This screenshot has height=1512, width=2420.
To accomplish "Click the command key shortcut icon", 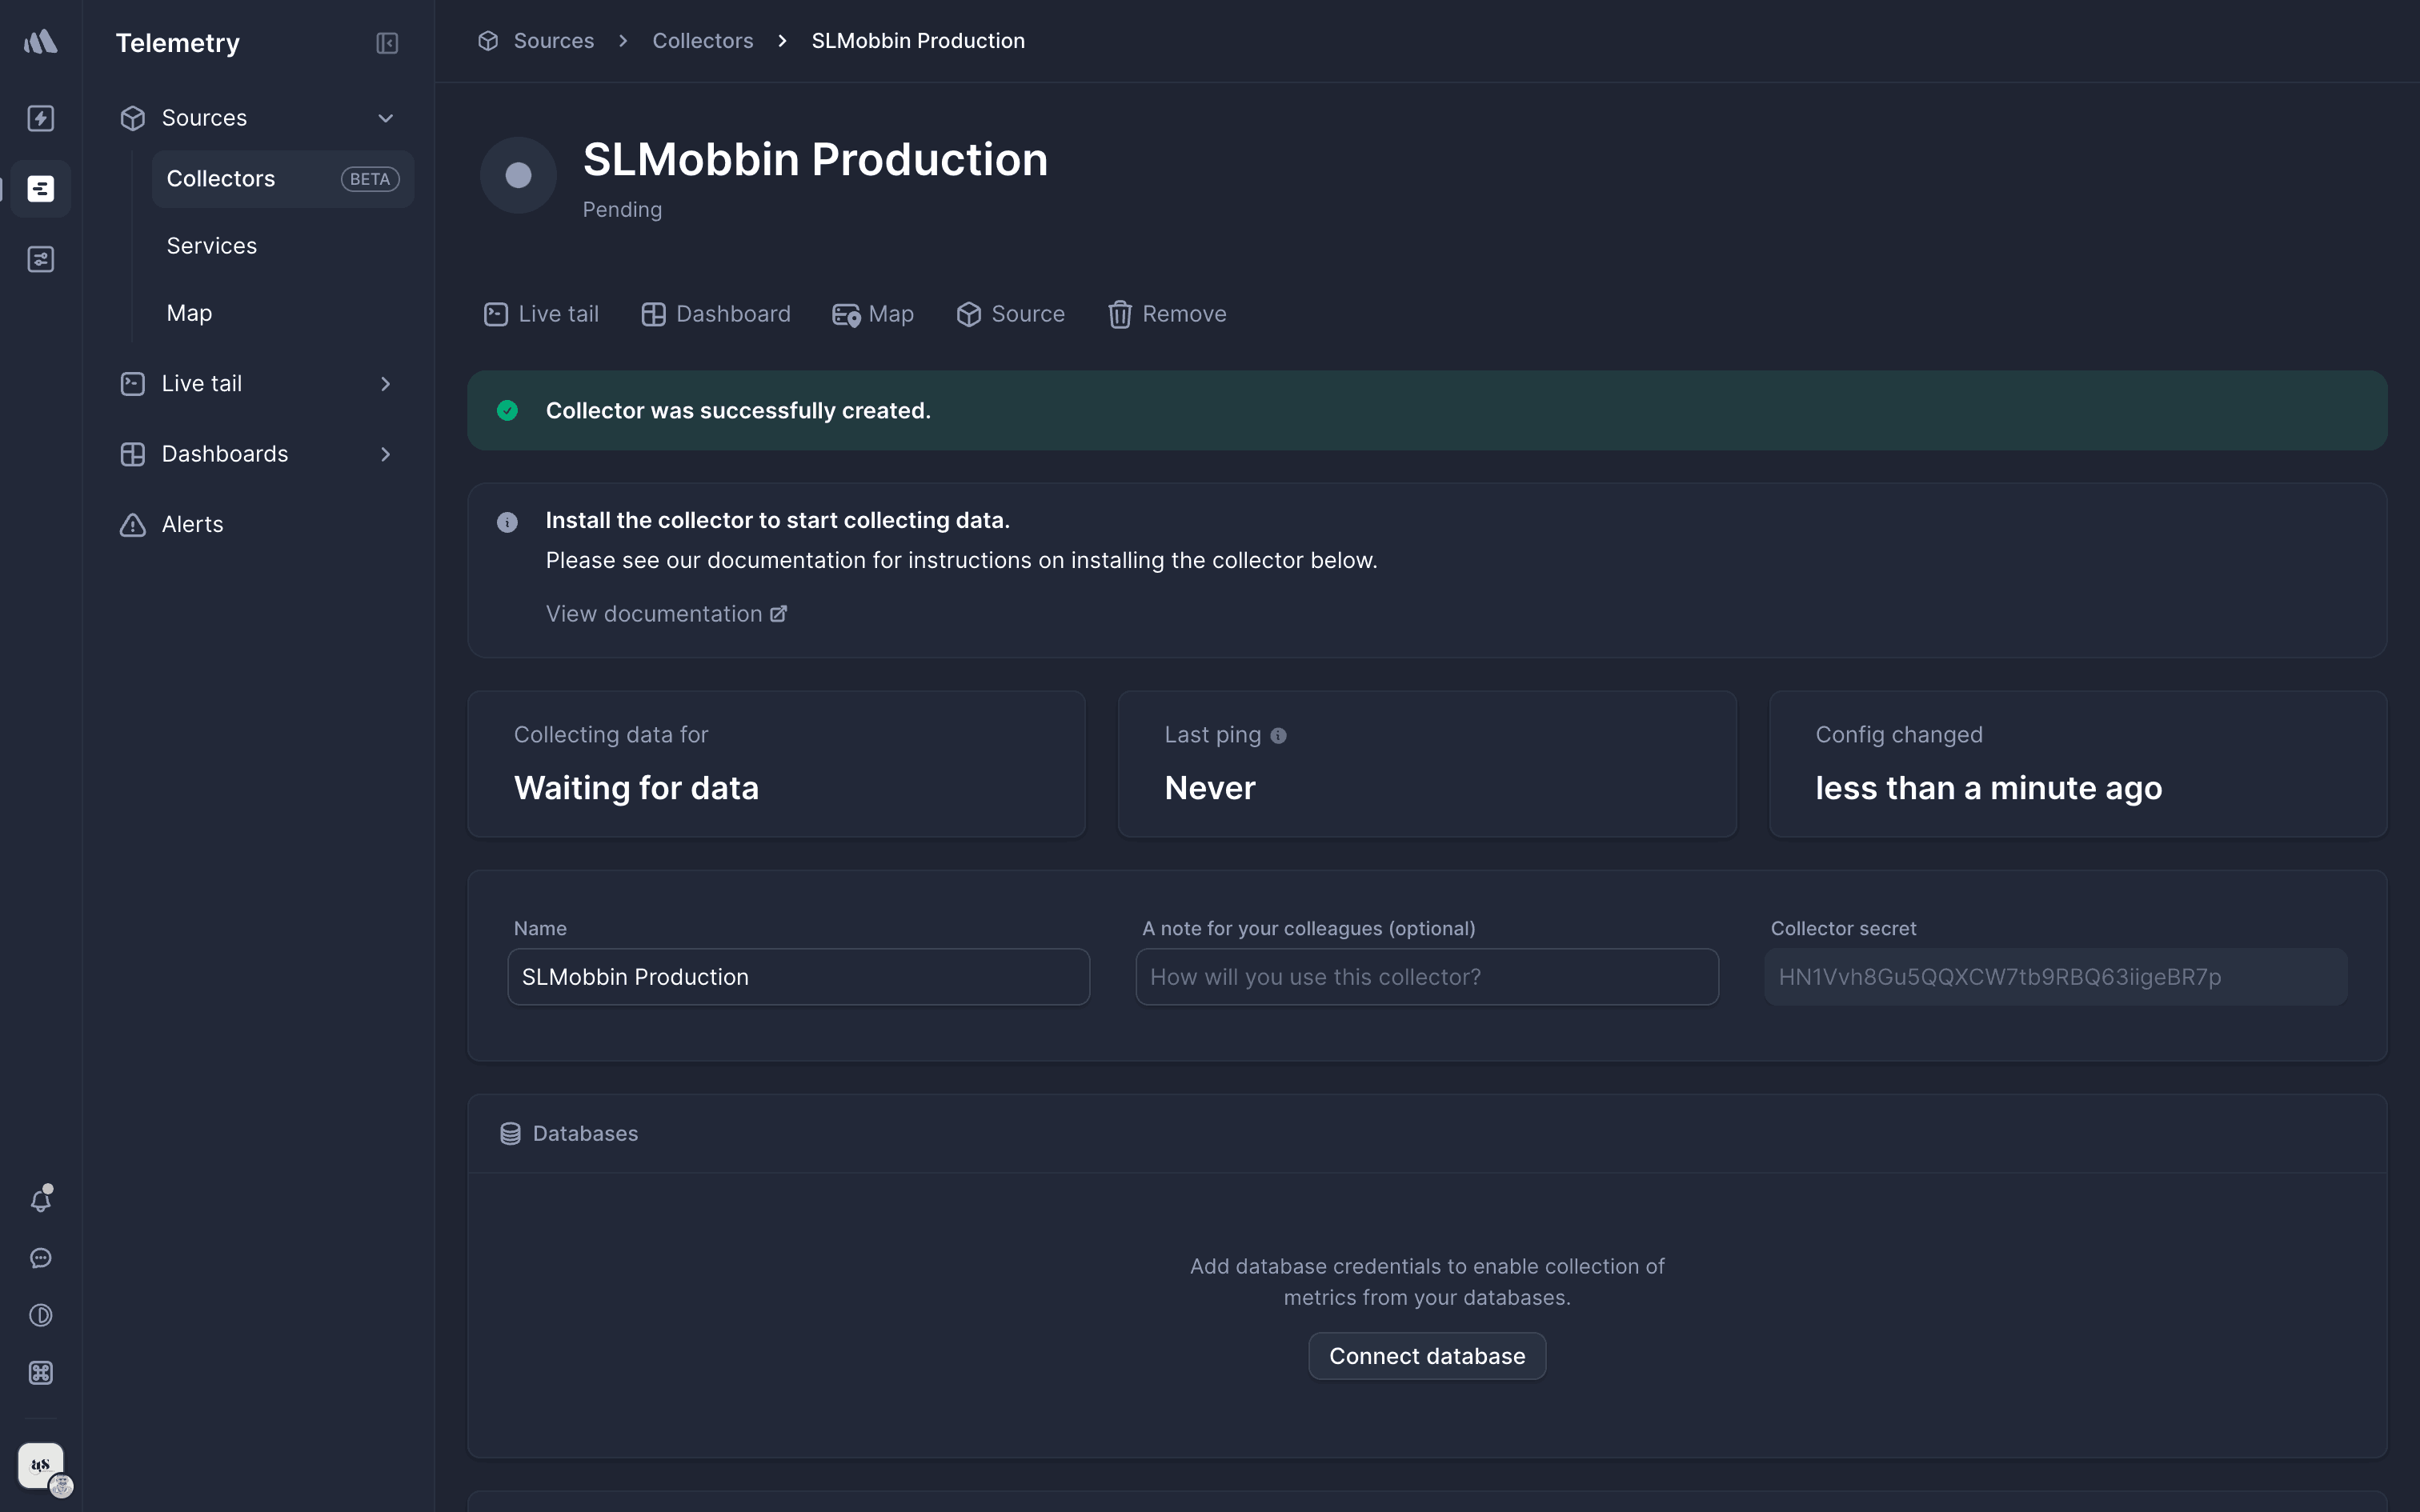I will coord(41,1373).
